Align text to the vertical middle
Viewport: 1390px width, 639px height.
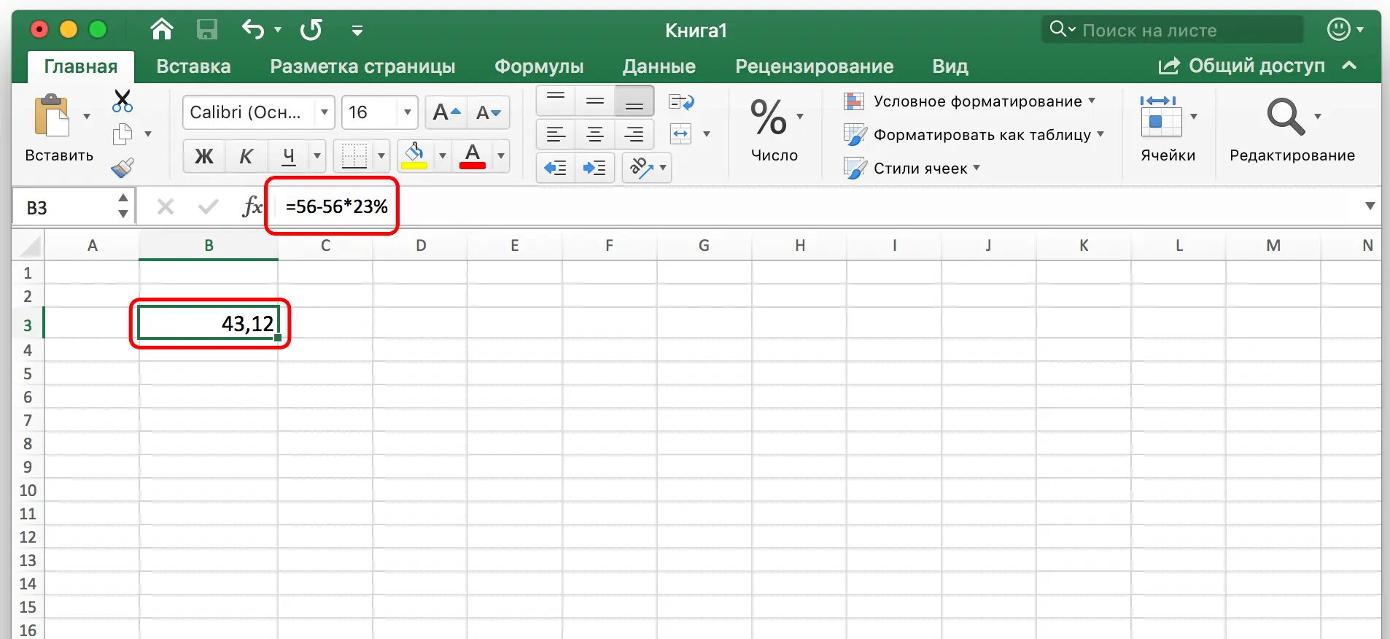click(x=595, y=101)
